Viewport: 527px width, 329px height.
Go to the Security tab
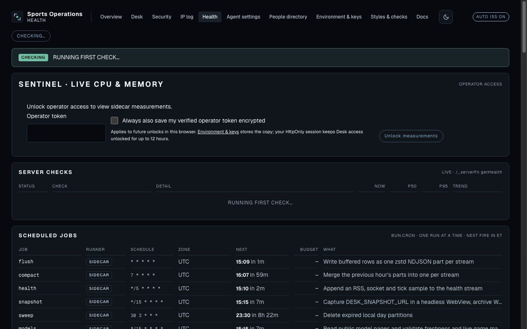coord(162,17)
